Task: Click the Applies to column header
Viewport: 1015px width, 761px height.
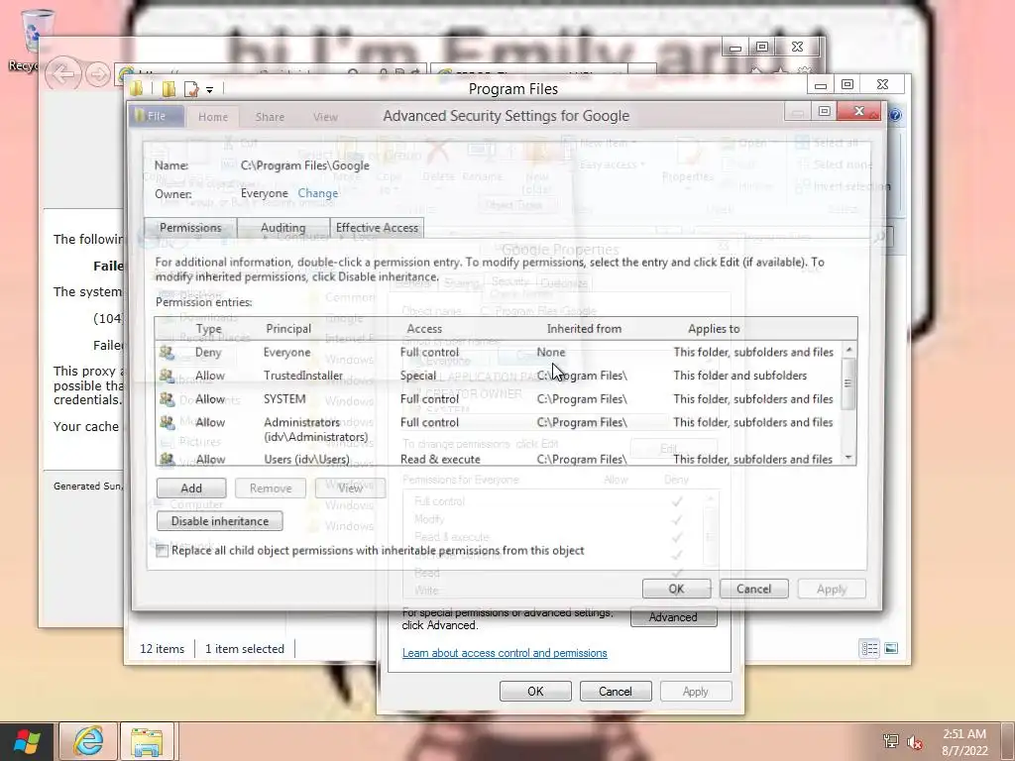Action: (714, 329)
